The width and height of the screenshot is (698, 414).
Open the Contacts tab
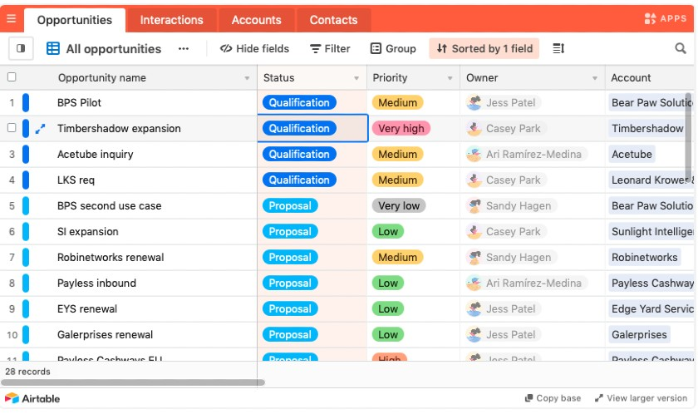tap(333, 20)
